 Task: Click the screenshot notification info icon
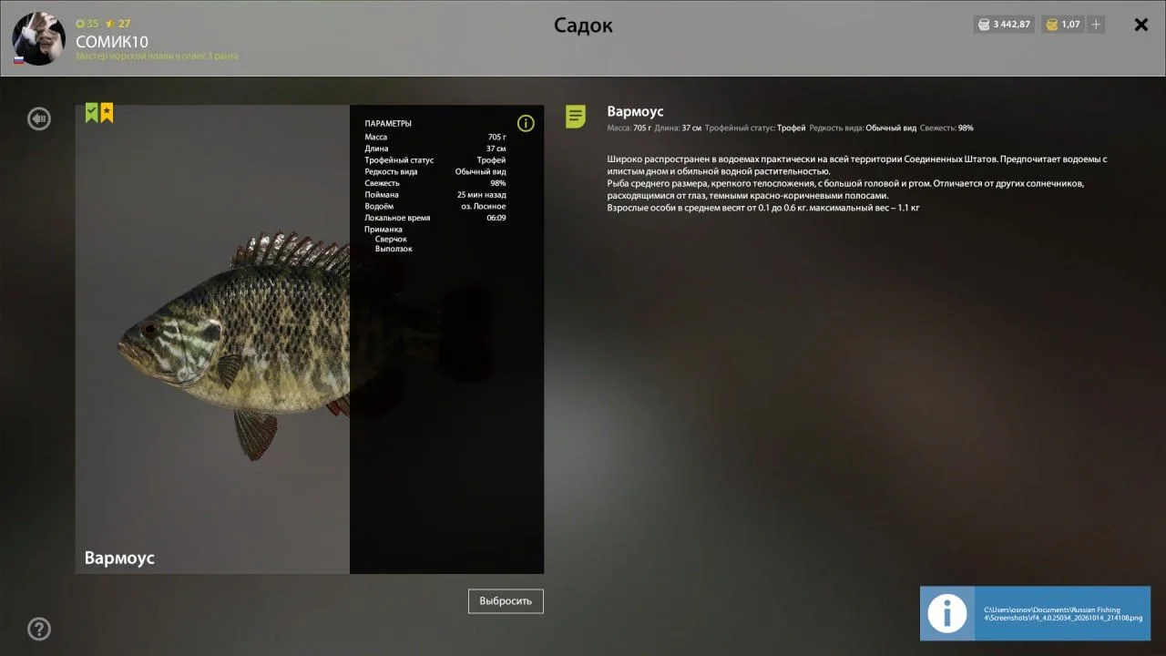click(947, 613)
